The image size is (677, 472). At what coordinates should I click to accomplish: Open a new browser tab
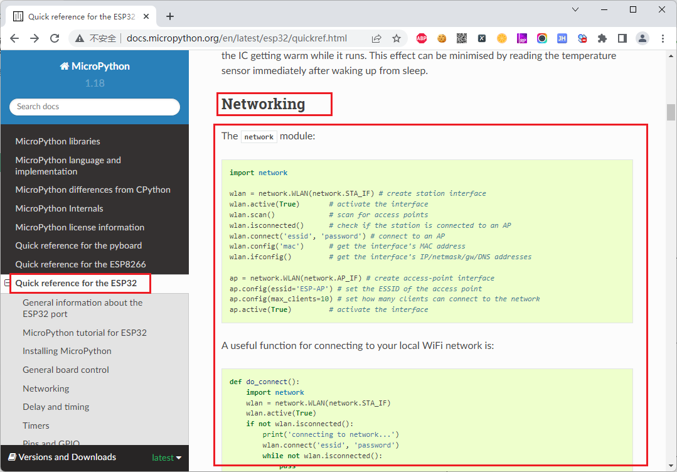click(170, 16)
